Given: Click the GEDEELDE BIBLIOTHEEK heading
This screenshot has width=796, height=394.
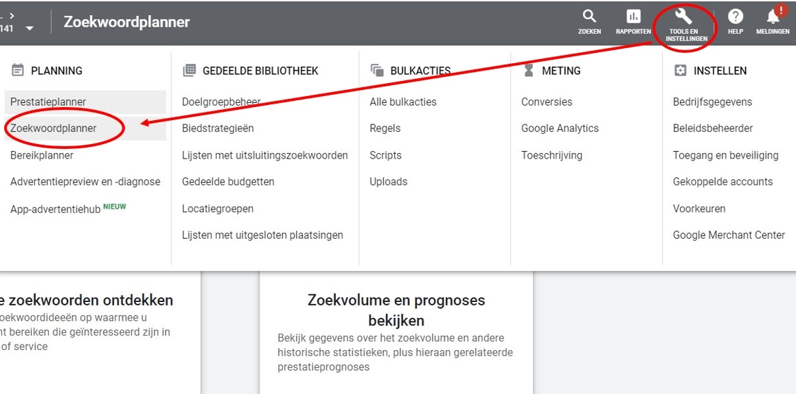Looking at the screenshot, I should point(260,71).
